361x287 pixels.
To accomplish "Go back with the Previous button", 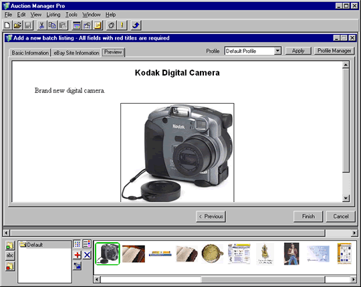I will 211,217.
